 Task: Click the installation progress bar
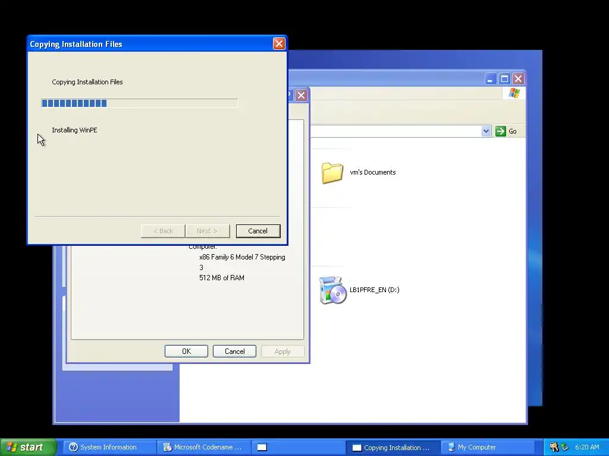[139, 103]
